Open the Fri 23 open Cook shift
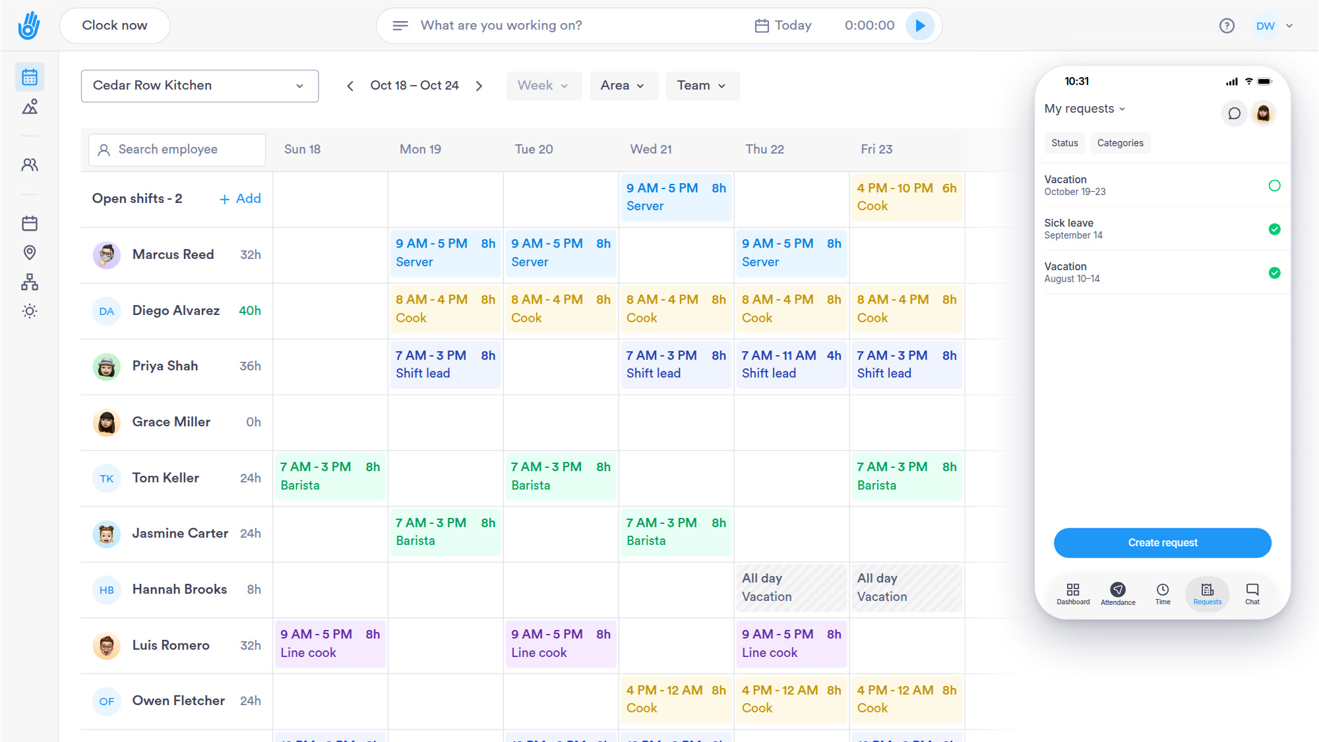The width and height of the screenshot is (1319, 742). [906, 197]
